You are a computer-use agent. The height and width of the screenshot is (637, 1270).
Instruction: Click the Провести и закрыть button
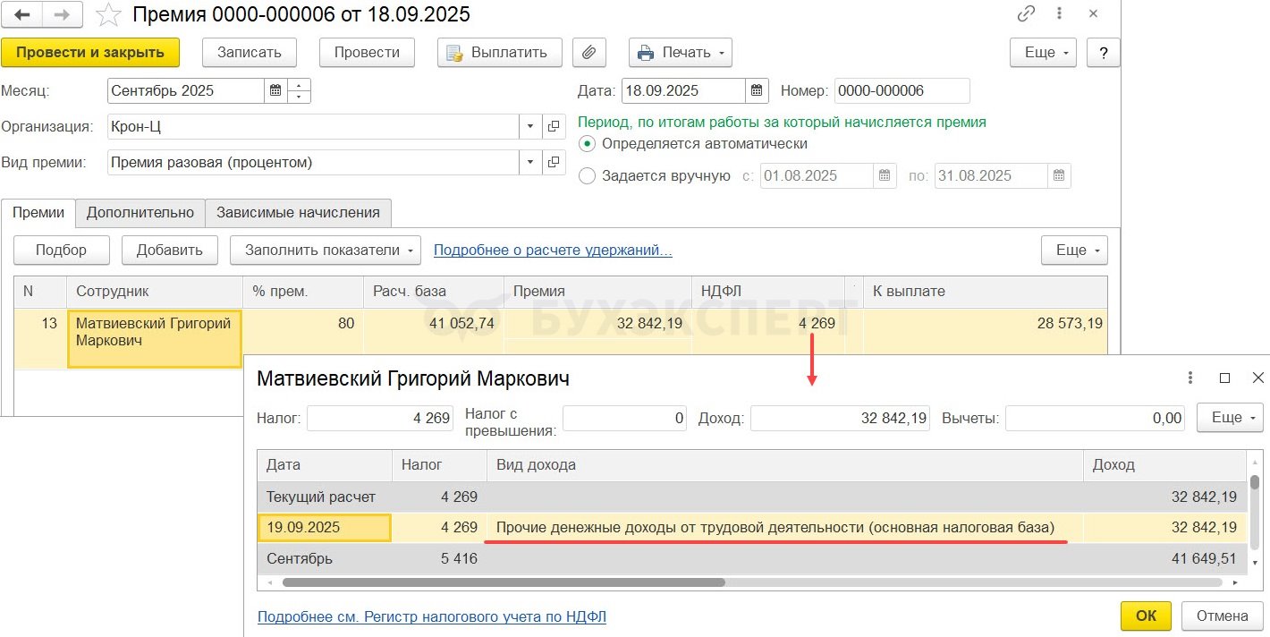point(90,53)
